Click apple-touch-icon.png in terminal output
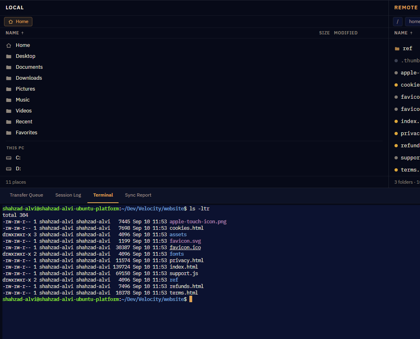420x339 pixels. coord(198,222)
